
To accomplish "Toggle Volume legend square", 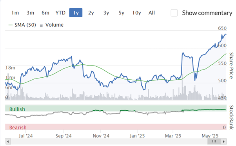I will (52, 25).
